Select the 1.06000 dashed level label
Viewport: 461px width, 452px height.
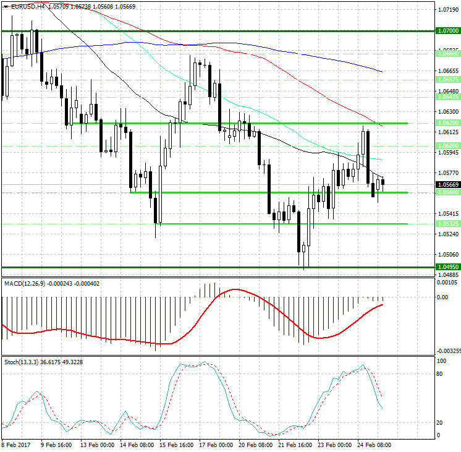pyautogui.click(x=448, y=146)
